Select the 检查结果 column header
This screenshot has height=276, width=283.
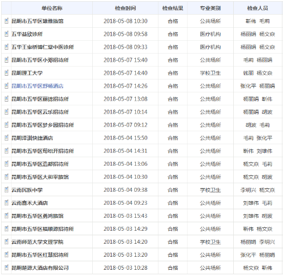click(173, 8)
